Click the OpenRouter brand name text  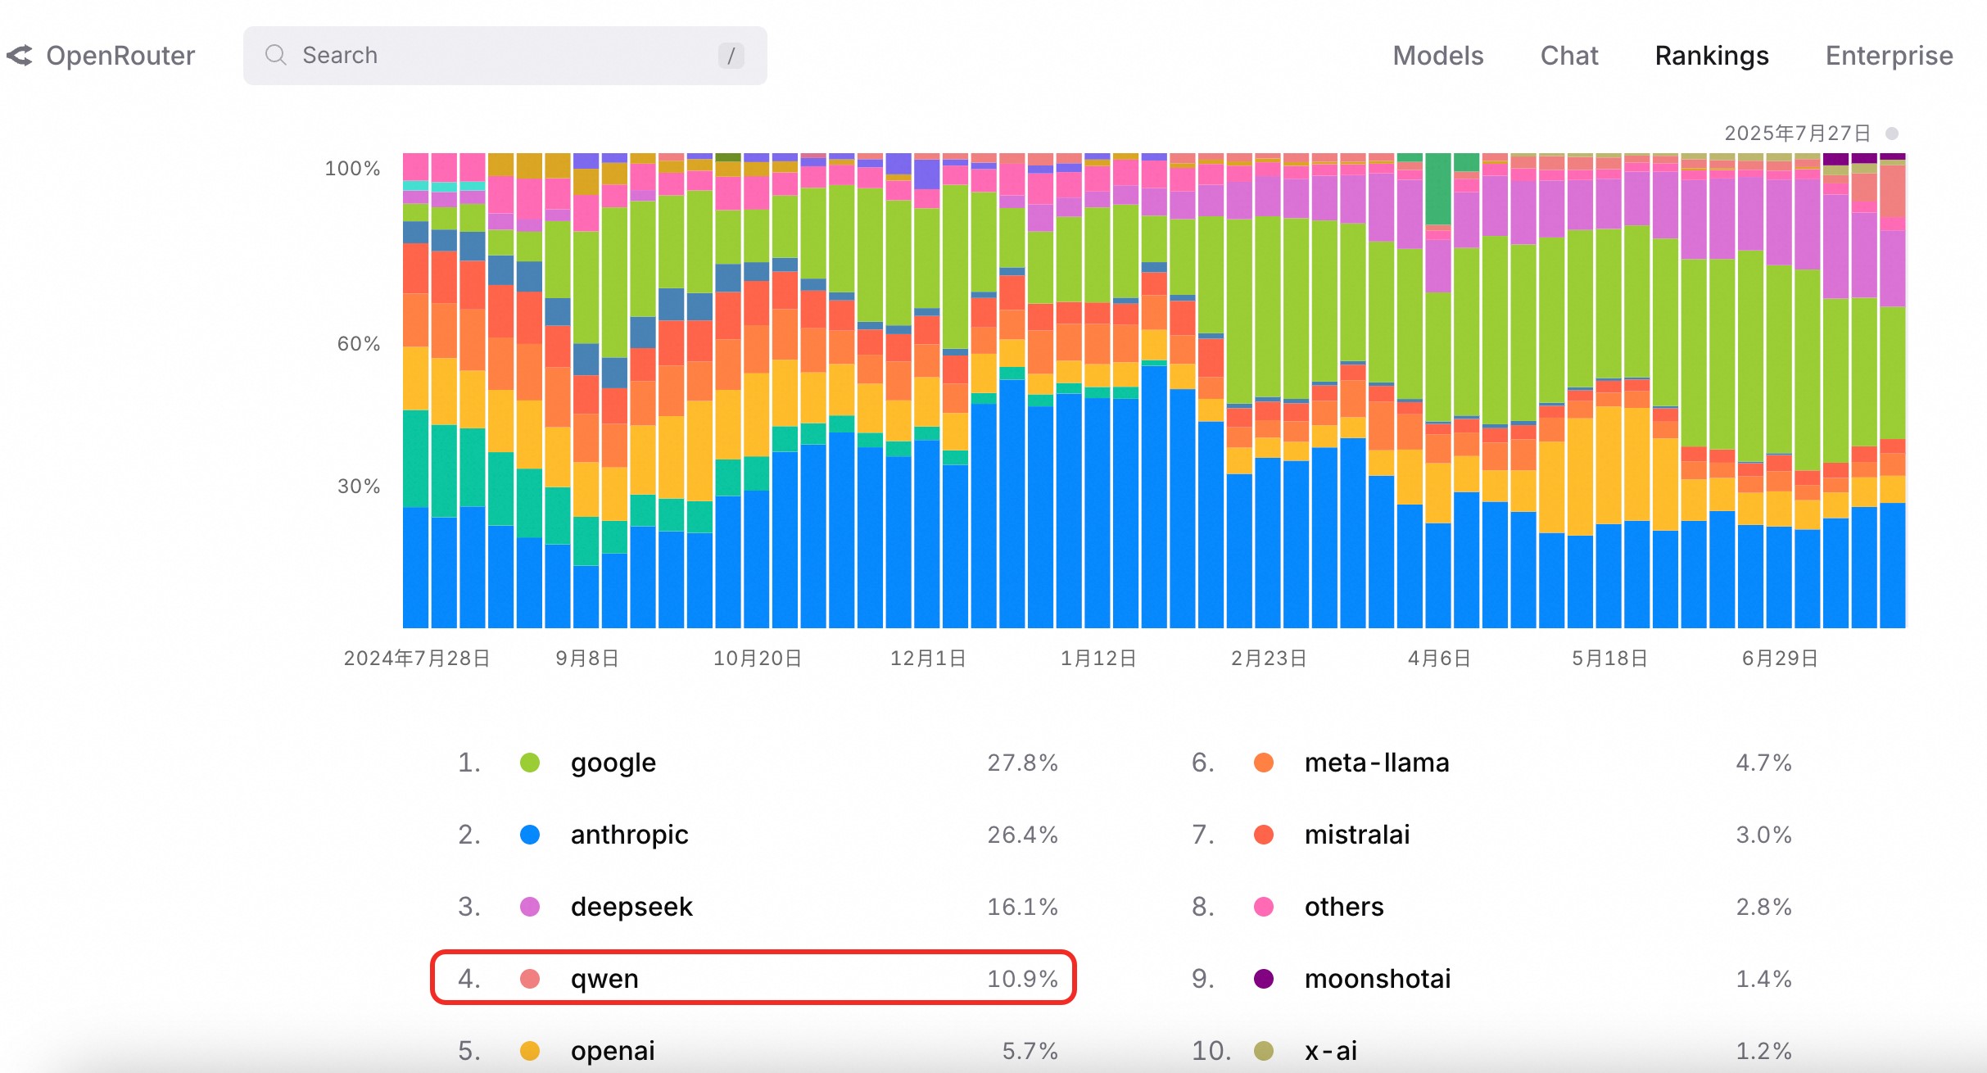120,56
